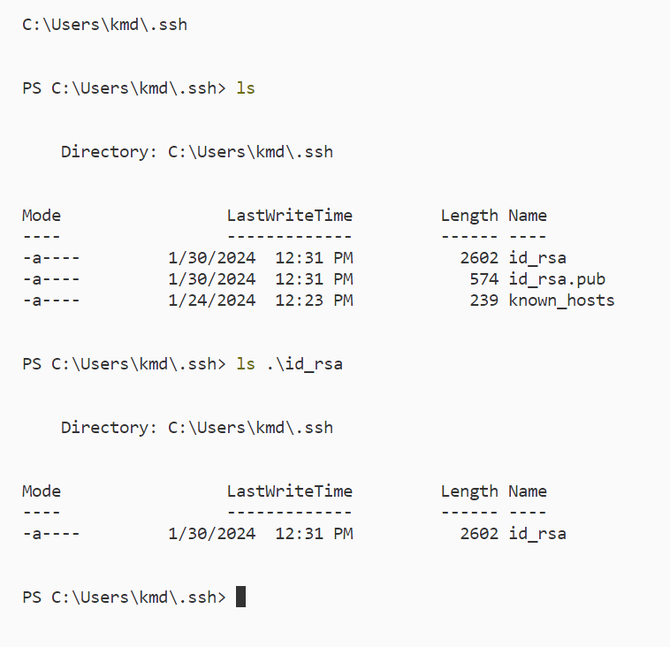Viewport: 670px width, 647px height.
Task: Click the block cursor at the last prompt
Action: 241,597
